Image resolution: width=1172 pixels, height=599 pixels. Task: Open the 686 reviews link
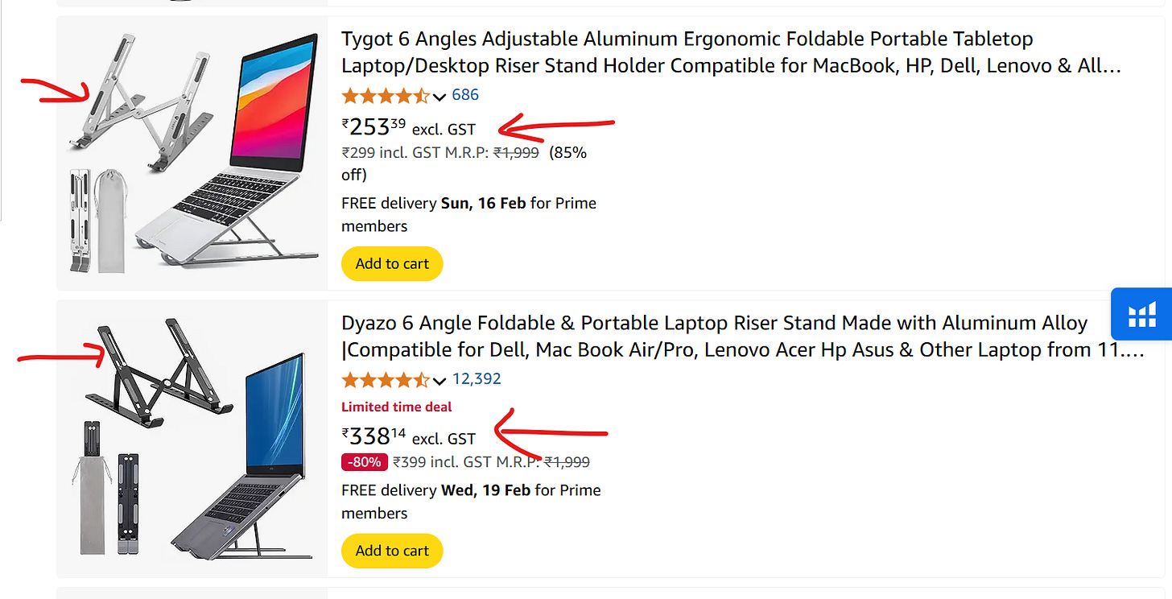coord(465,95)
